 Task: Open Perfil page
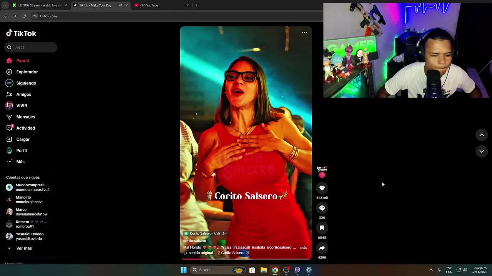[21, 151]
